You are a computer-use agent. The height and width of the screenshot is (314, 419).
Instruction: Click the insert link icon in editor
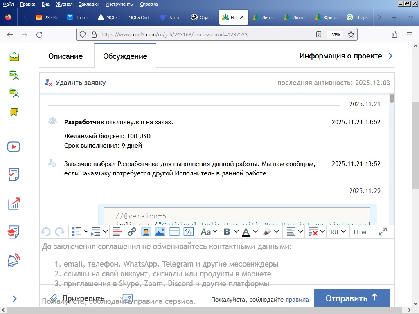(x=131, y=232)
